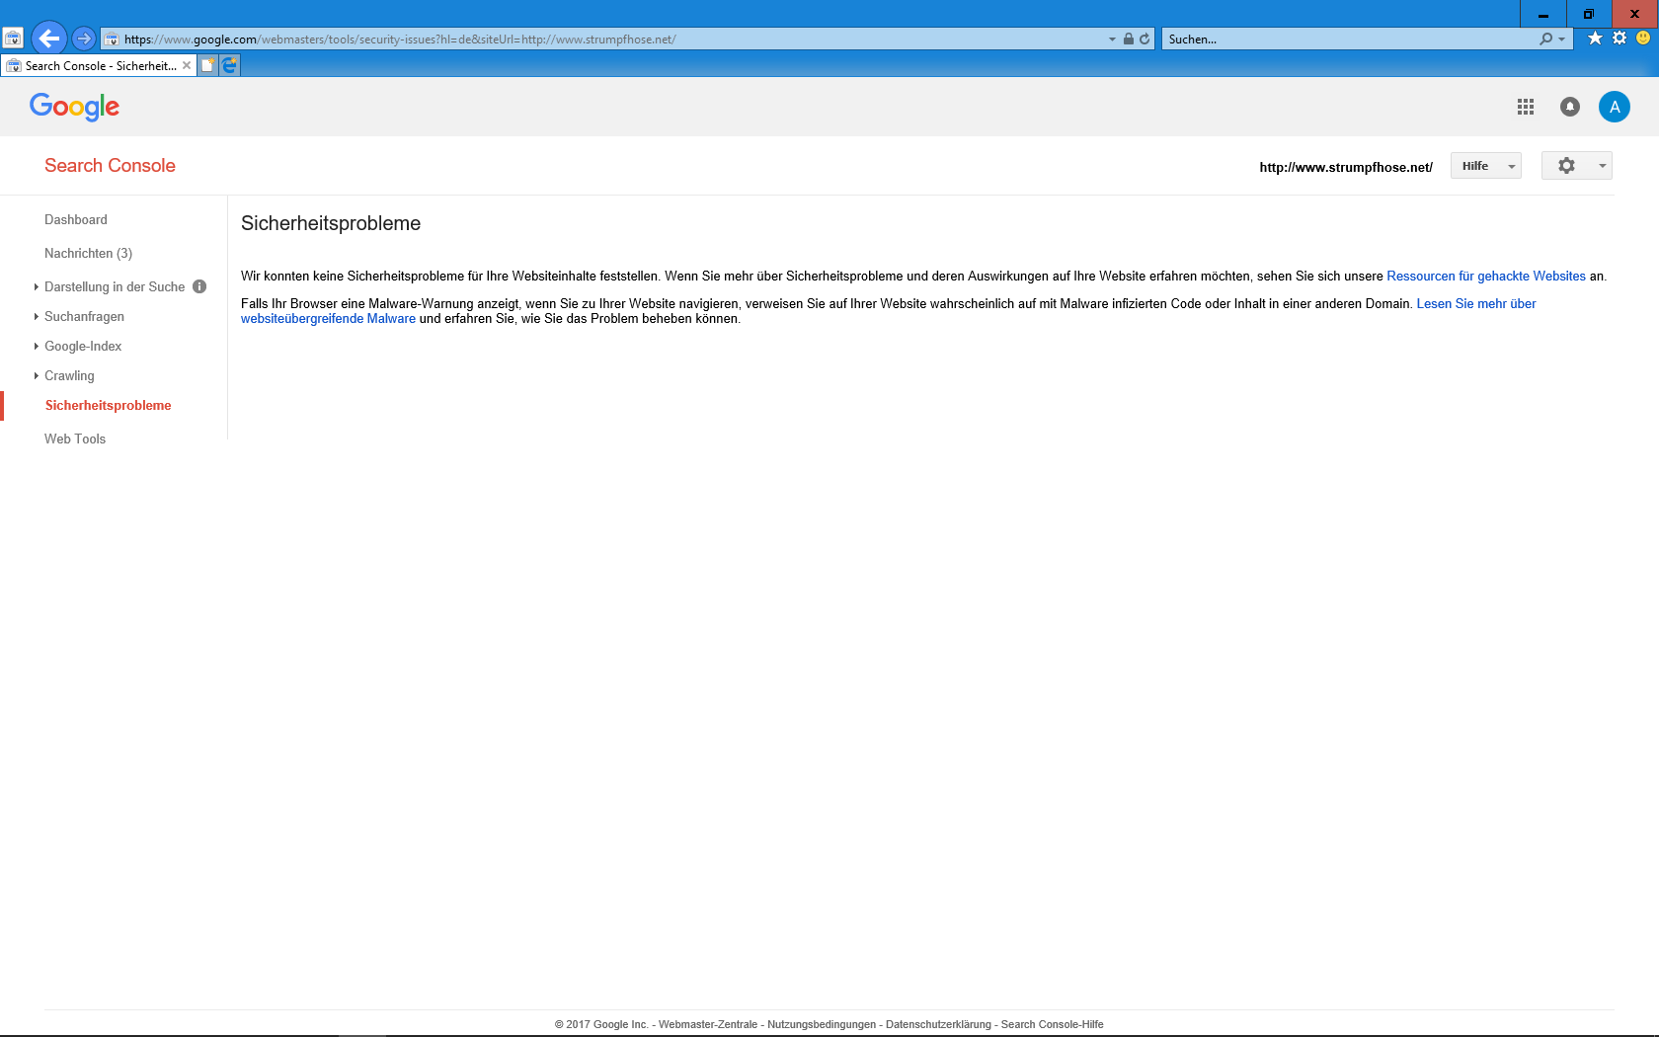
Task: Open the browser favorites star icon
Action: point(1595,39)
